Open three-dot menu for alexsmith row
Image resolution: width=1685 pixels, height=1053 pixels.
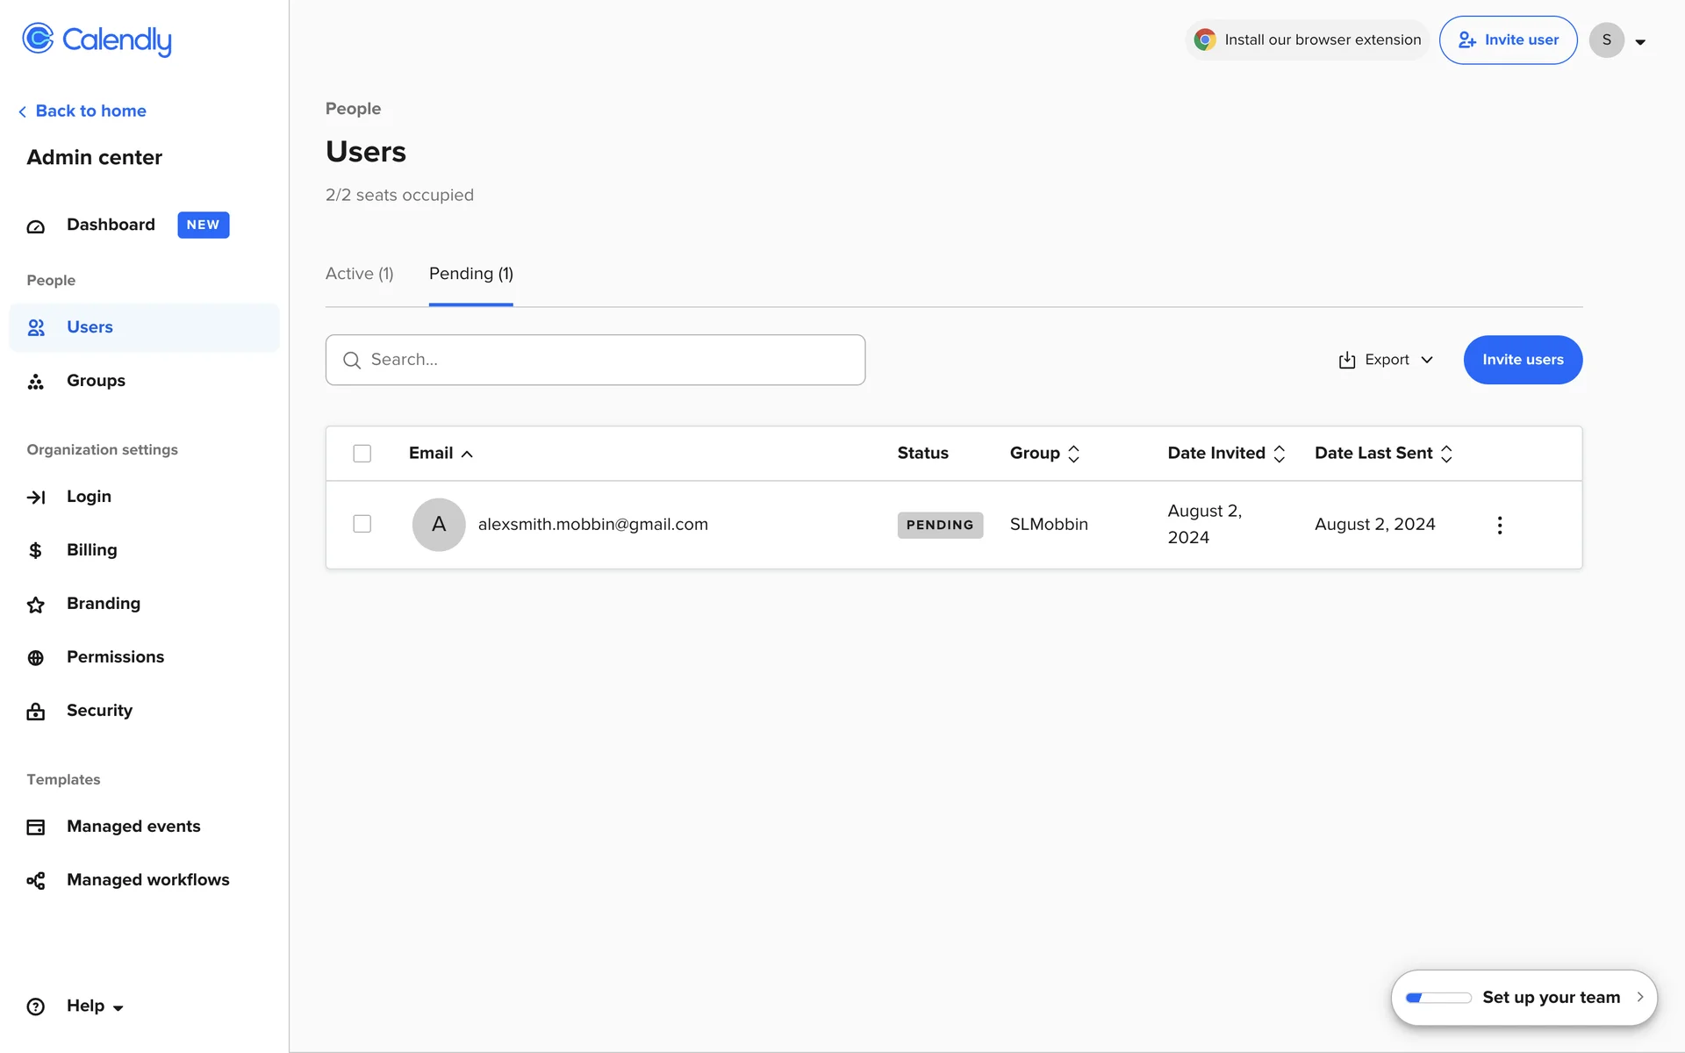tap(1499, 525)
